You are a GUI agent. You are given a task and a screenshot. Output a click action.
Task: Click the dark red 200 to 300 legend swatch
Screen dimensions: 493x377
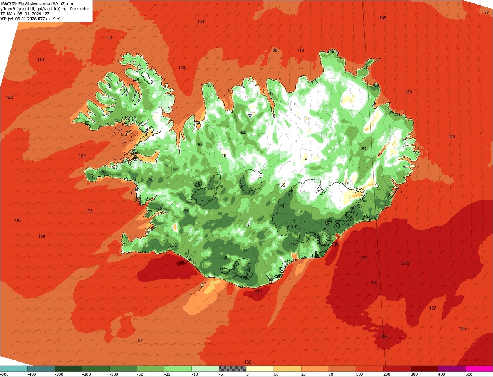click(397, 369)
